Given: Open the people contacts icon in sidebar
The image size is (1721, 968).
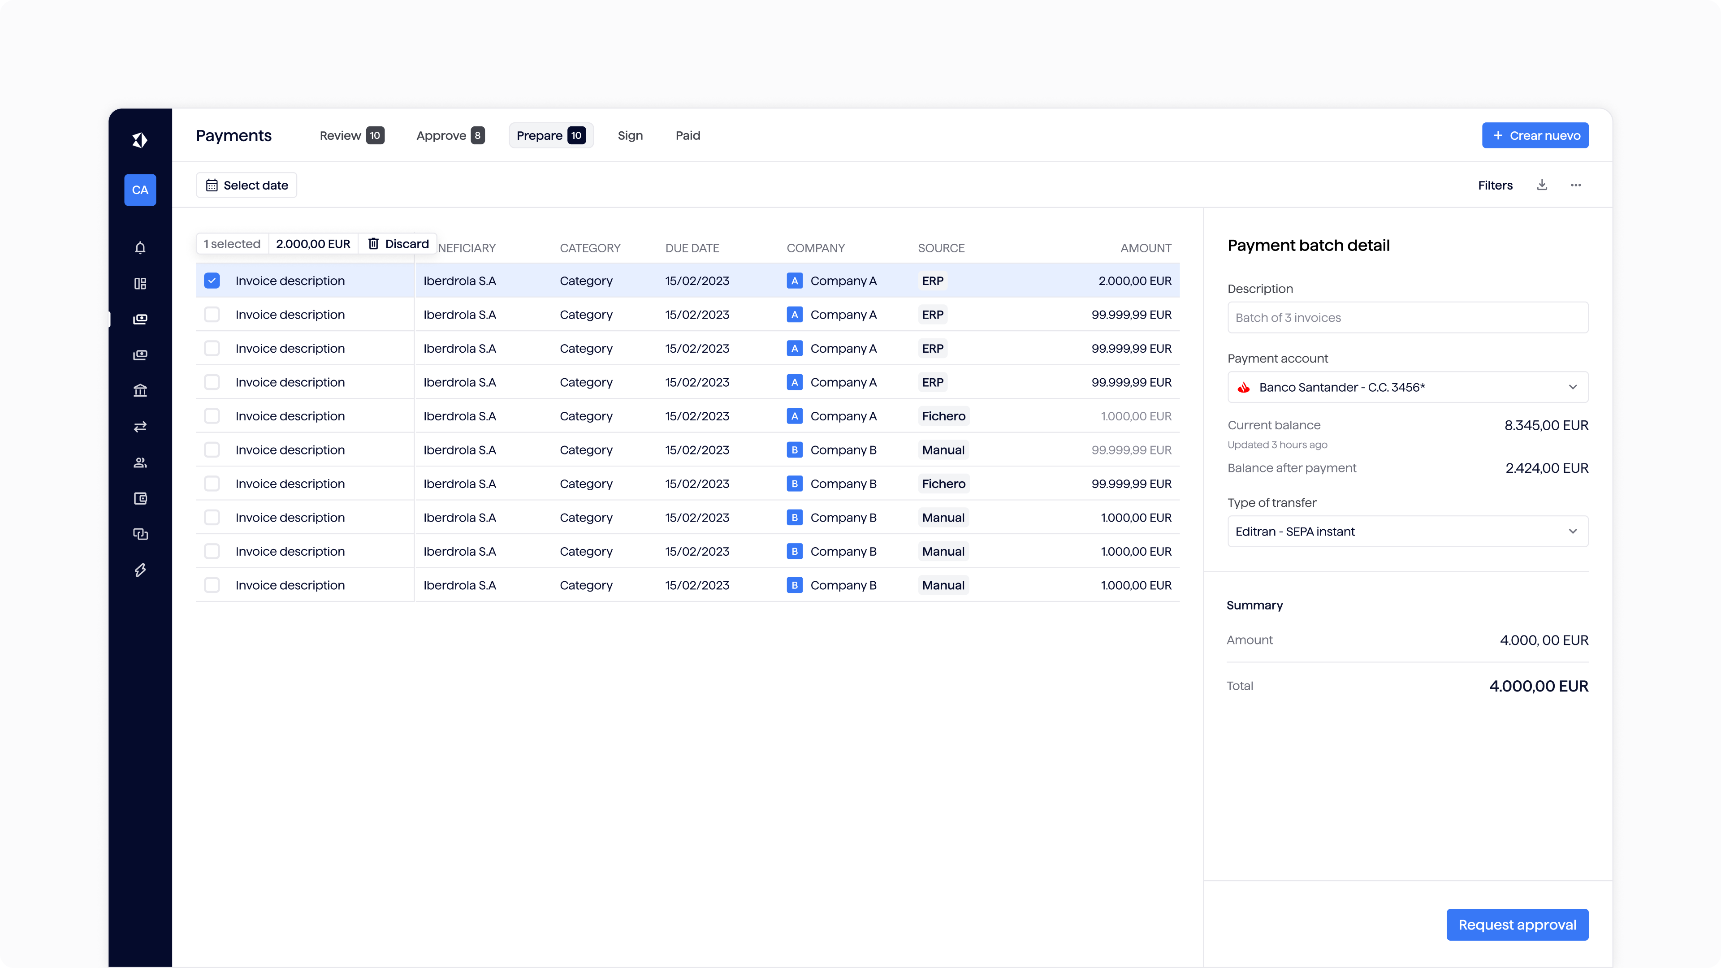Looking at the screenshot, I should [140, 463].
